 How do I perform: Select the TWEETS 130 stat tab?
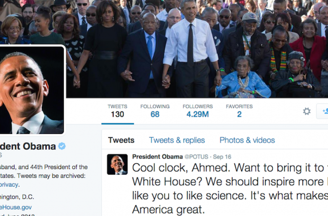pyautogui.click(x=117, y=111)
